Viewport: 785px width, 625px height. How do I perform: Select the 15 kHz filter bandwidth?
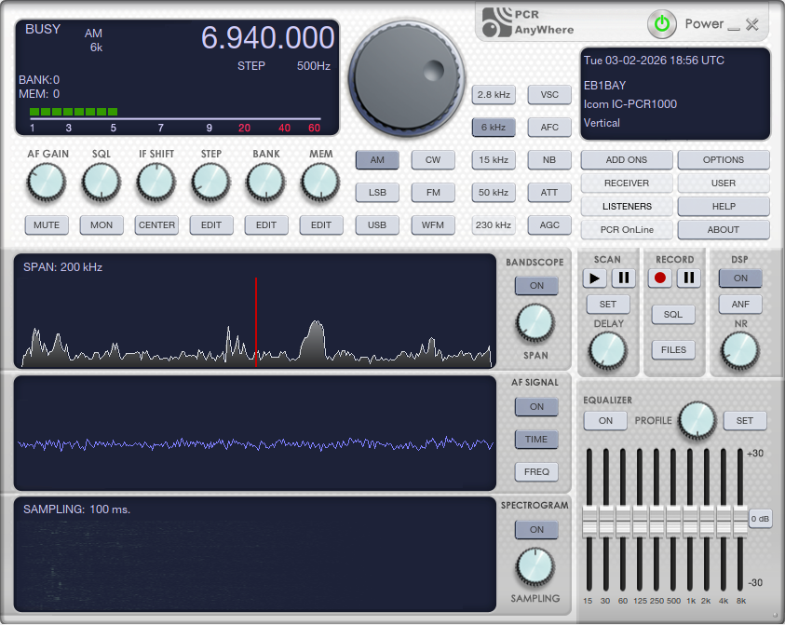tap(493, 160)
